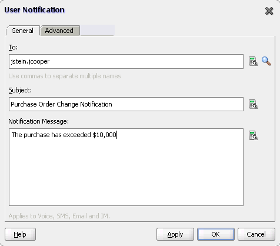Image resolution: width=280 pixels, height=246 pixels.
Task: Click the 'Notification Message:' label
Action: [x=39, y=121]
